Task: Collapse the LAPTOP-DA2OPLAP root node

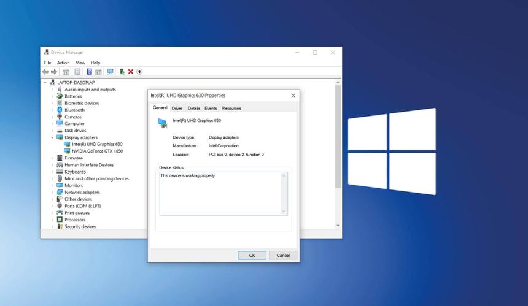Action: point(45,82)
